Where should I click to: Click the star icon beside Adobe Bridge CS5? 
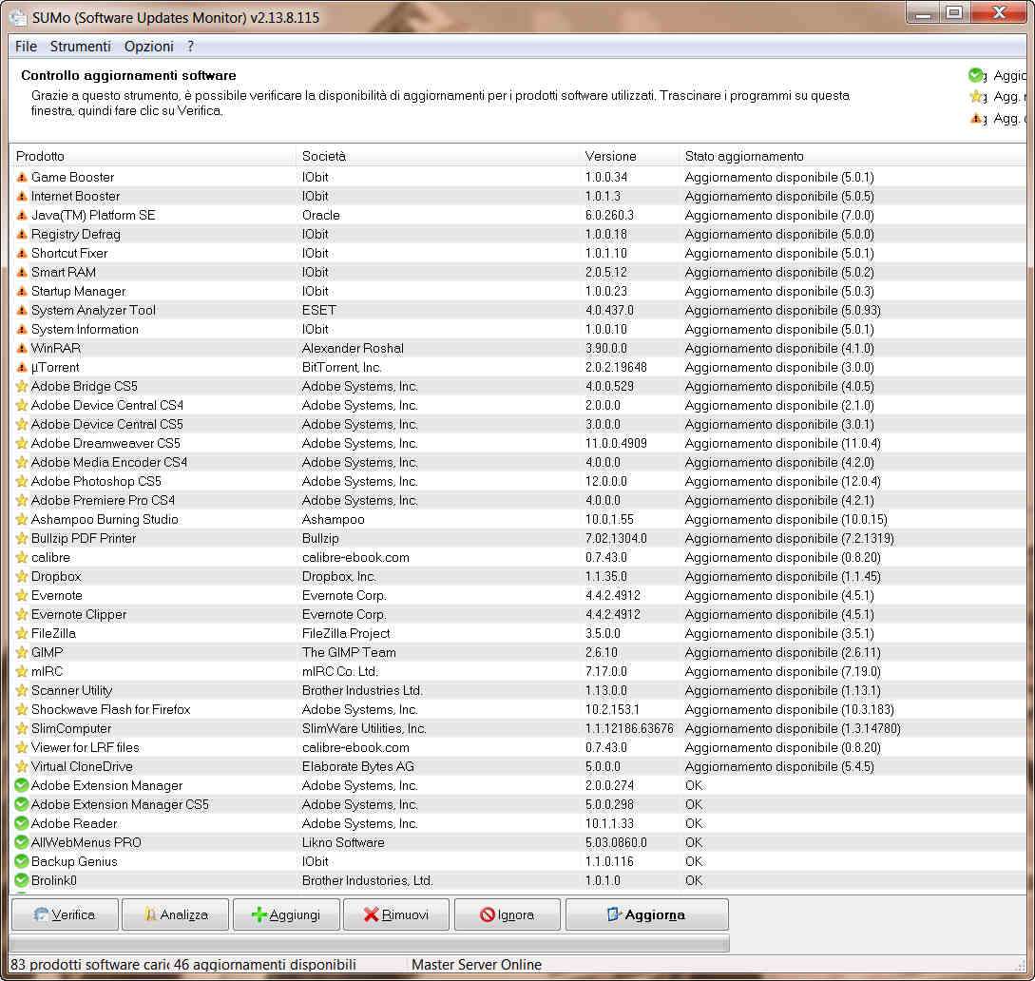tap(22, 386)
